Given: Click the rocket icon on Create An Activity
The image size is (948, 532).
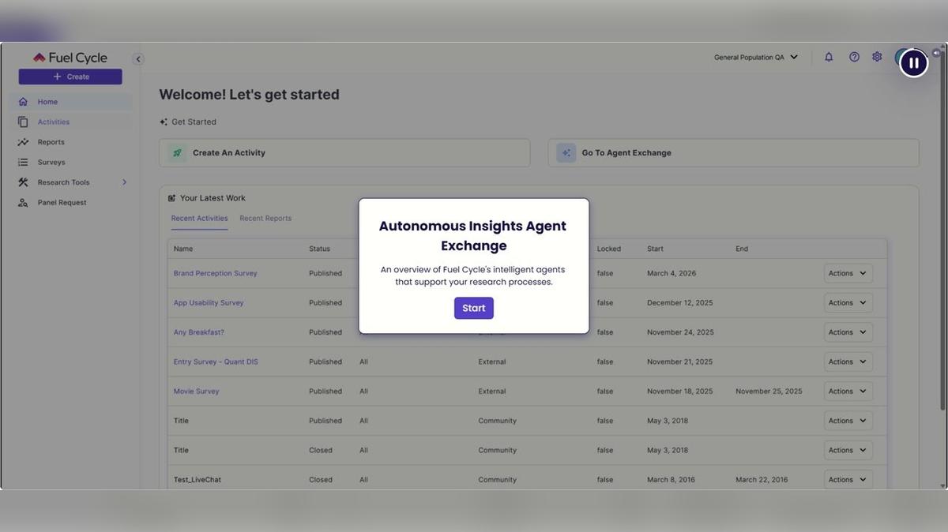Looking at the screenshot, I should (178, 153).
